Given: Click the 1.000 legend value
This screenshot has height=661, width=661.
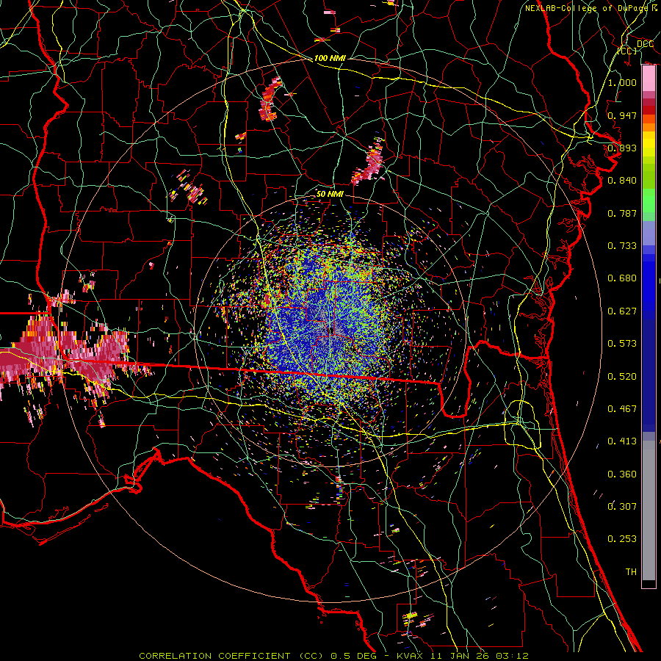Looking at the screenshot, I should [x=622, y=82].
